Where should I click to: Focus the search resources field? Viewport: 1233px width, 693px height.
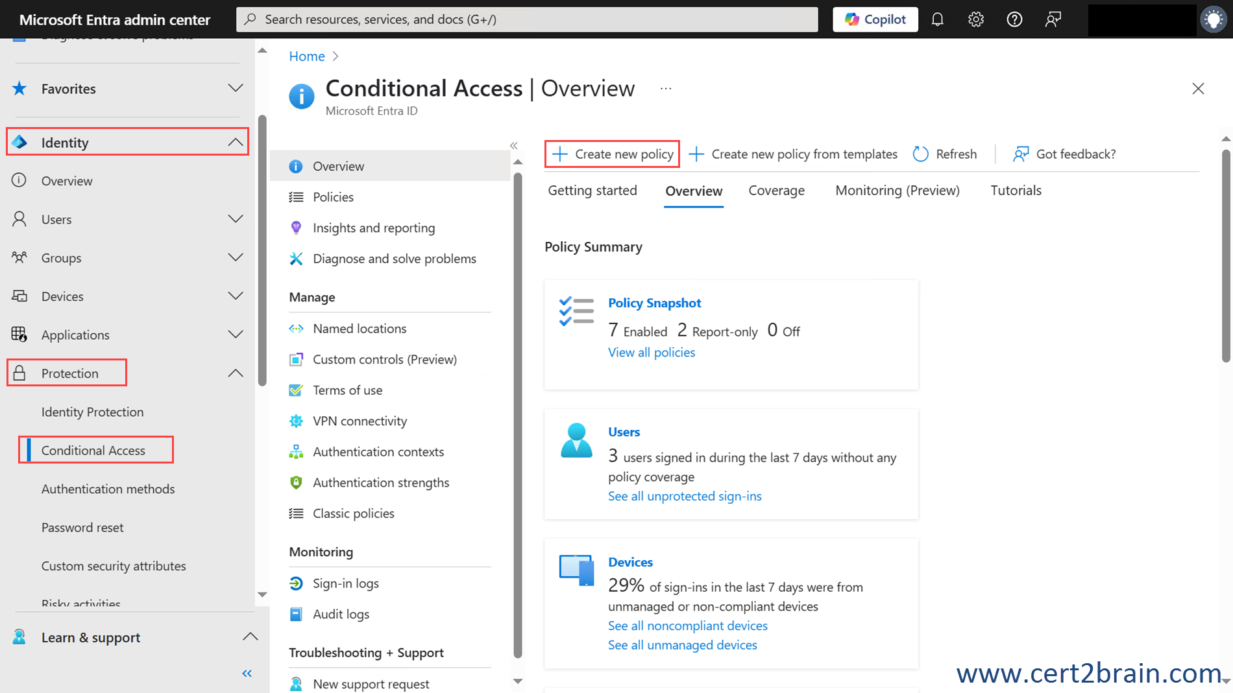tap(527, 19)
